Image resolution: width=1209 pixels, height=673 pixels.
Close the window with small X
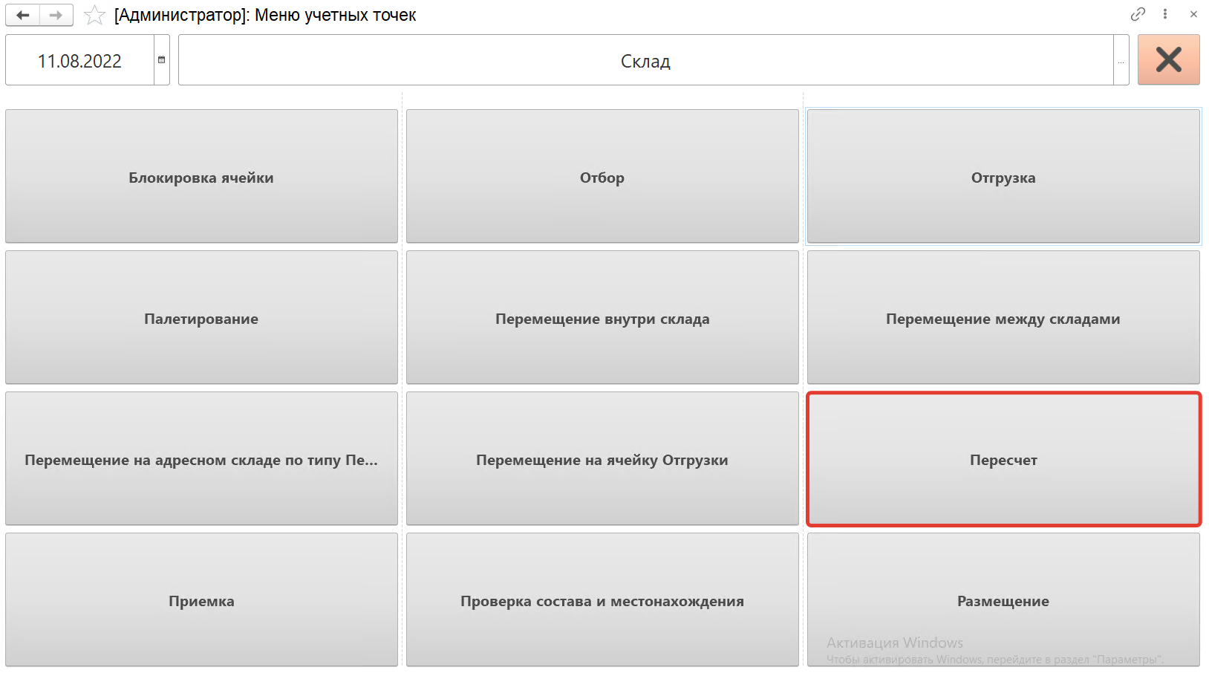(x=1193, y=14)
